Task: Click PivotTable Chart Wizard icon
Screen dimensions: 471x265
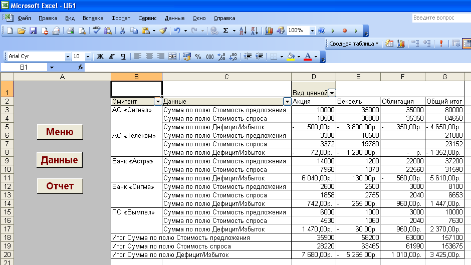Action: pyautogui.click(x=401, y=44)
